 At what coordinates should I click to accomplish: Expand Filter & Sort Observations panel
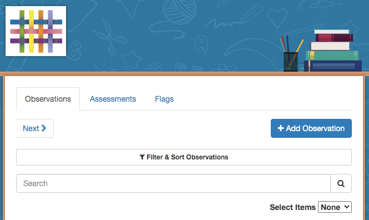pyautogui.click(x=184, y=157)
